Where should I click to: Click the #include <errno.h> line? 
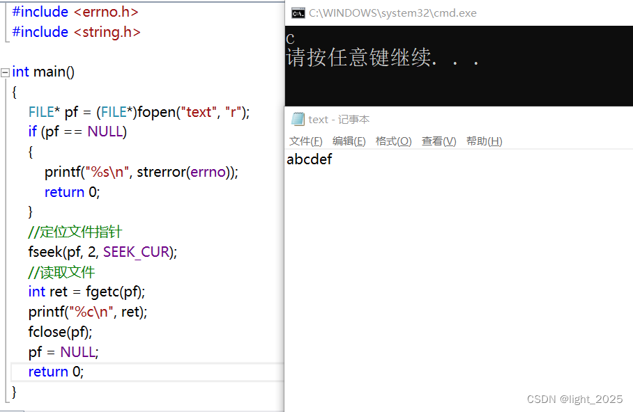[x=75, y=12]
